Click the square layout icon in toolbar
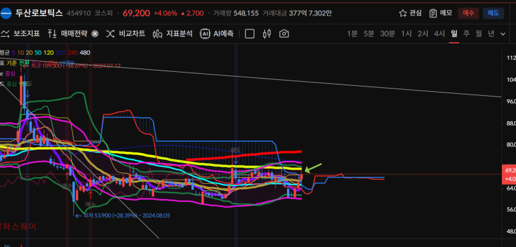This screenshot has height=247, width=516. coord(250,34)
